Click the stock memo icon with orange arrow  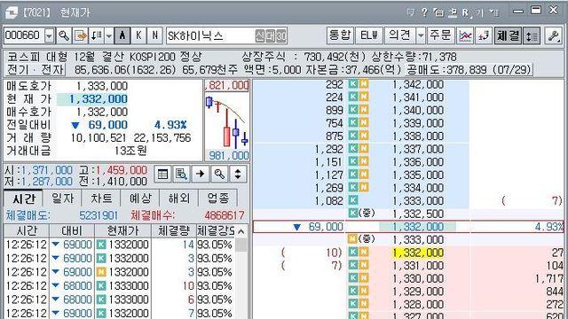coord(81,35)
